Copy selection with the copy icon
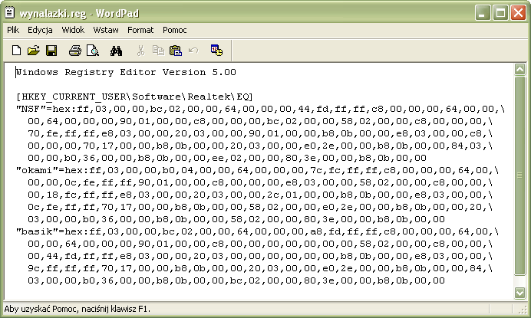This screenshot has height=318, width=531. pos(158,51)
